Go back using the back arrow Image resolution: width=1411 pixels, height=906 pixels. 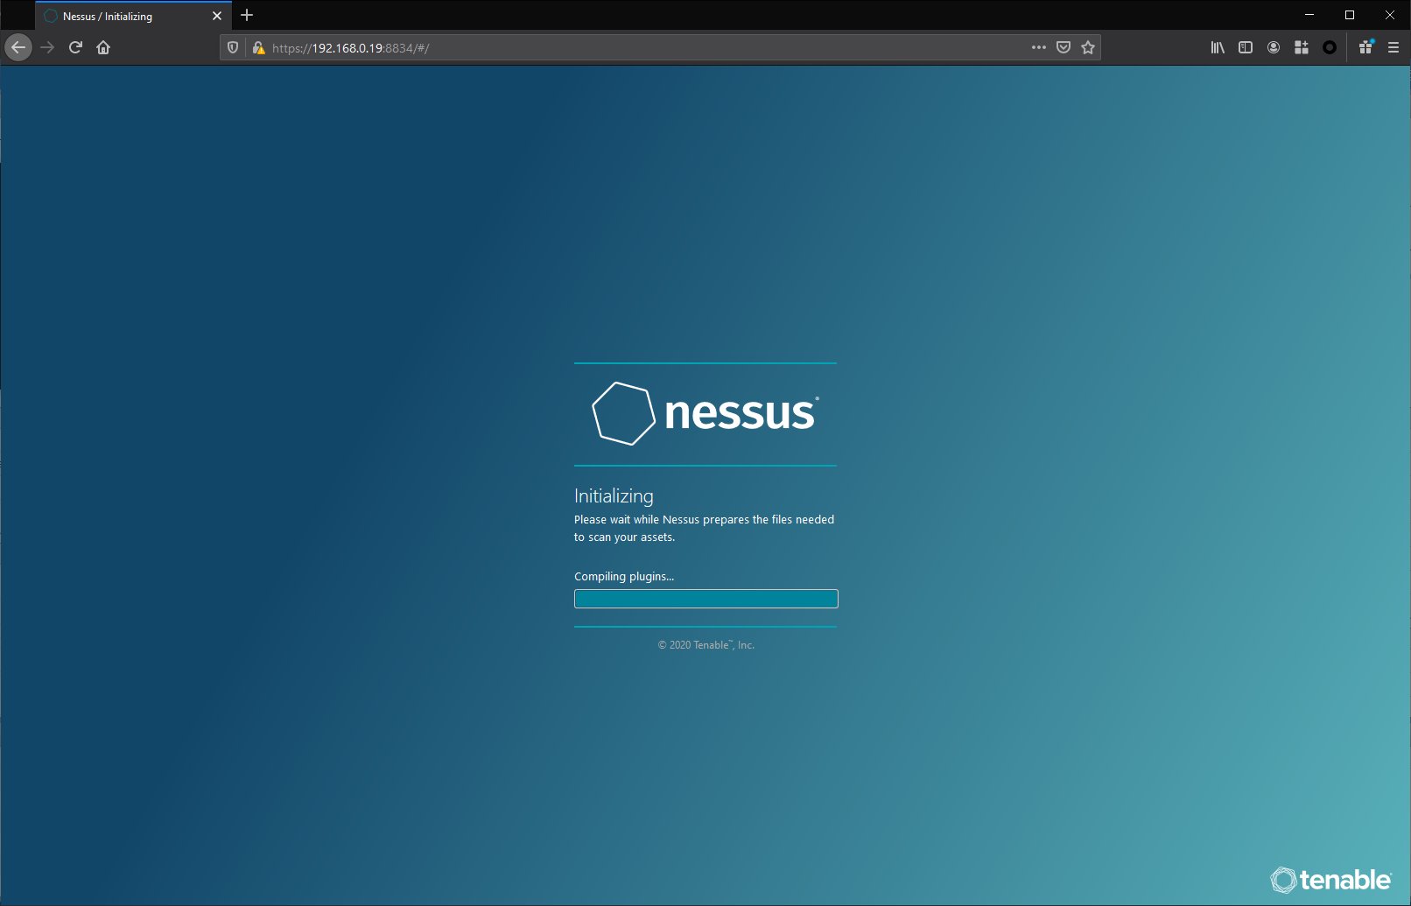click(x=18, y=47)
